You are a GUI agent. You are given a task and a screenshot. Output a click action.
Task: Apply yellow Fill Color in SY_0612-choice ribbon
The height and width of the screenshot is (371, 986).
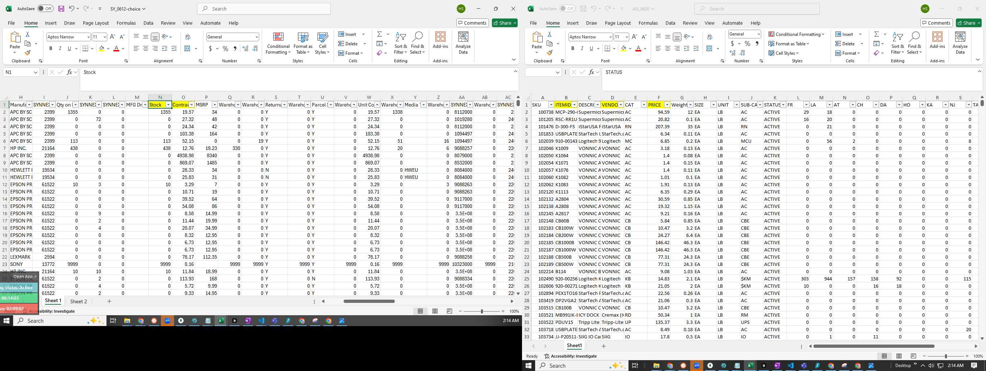point(101,49)
